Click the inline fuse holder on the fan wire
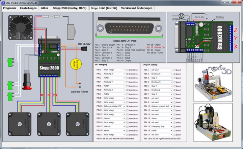The image size is (243, 149). coord(46,16)
